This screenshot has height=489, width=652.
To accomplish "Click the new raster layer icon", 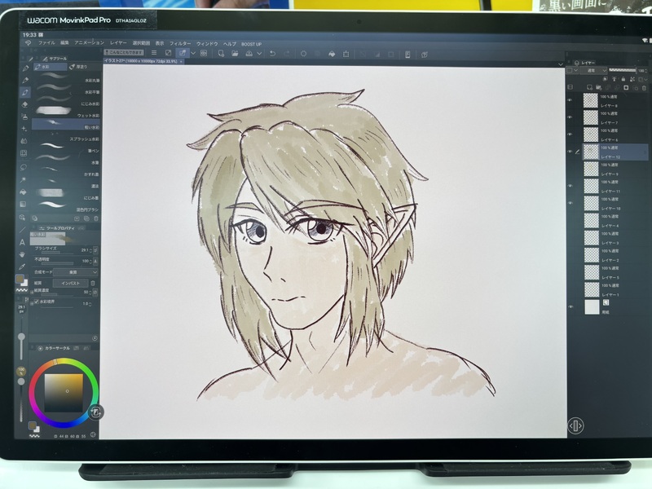I will tap(589, 87).
